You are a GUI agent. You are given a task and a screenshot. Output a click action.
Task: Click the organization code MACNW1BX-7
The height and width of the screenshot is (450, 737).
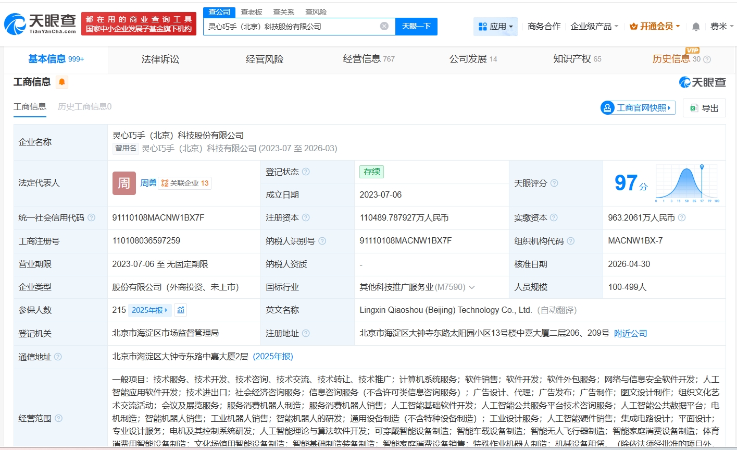[635, 241]
